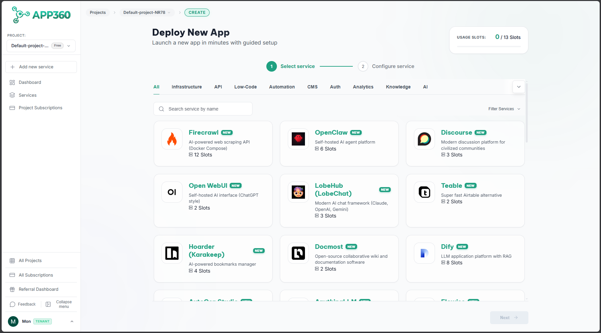Click the slots icon on Firecrawl card
The height and width of the screenshot is (333, 601).
(x=191, y=154)
